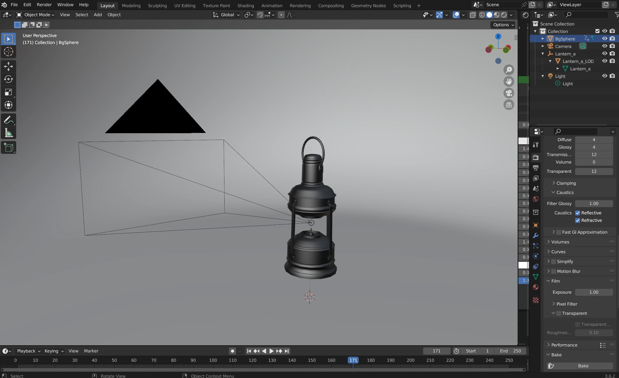
Task: Switch to the Shading workspace tab
Action: pyautogui.click(x=245, y=5)
